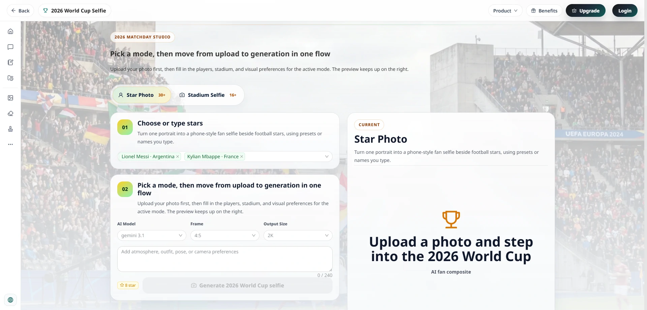Remove the Lionel Messi · Argentina tag
Viewport: 647px width, 310px height.
[x=178, y=157]
